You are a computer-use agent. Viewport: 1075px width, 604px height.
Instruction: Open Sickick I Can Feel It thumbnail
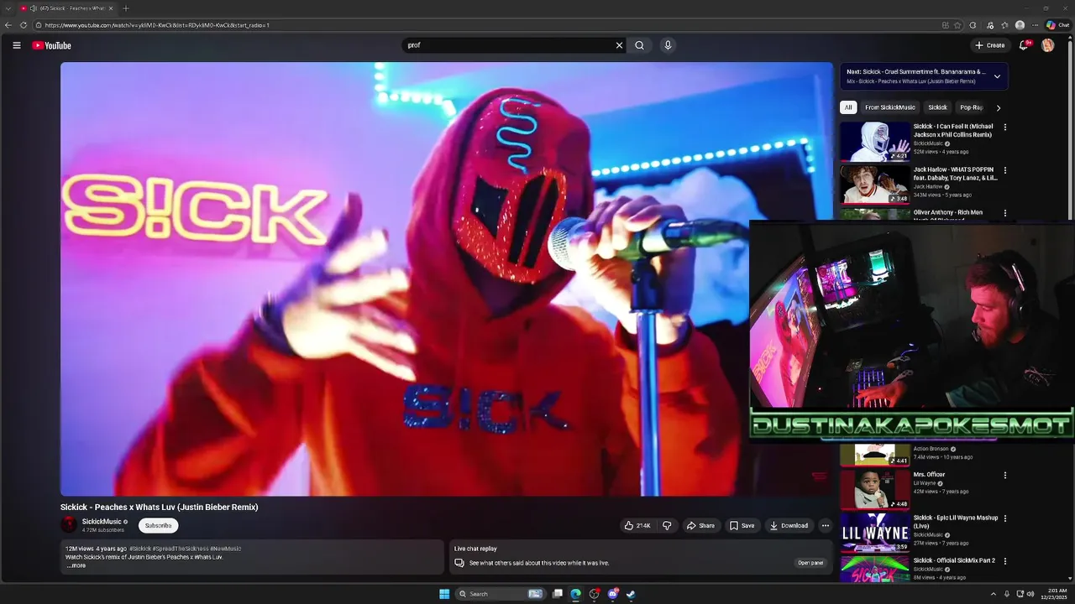875,142
